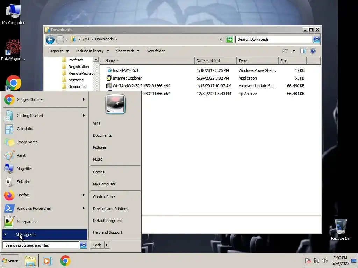Click the refresh button beside the address bar
The height and width of the screenshot is (268, 358).
click(x=229, y=39)
